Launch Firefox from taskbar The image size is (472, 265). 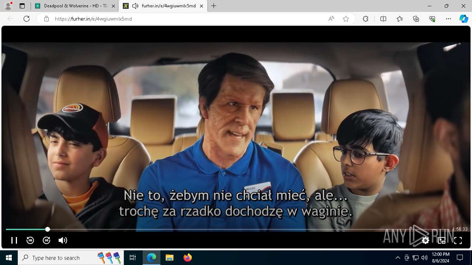pyautogui.click(x=187, y=258)
